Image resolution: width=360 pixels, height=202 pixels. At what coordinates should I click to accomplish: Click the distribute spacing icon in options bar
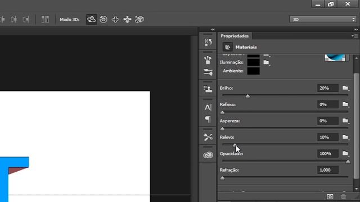coord(45,20)
